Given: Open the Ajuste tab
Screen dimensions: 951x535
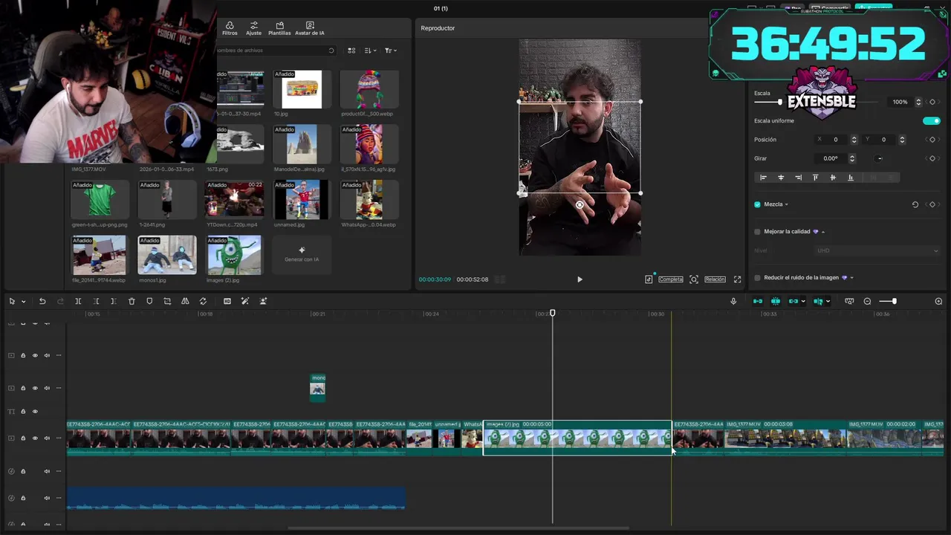Looking at the screenshot, I should (x=253, y=28).
